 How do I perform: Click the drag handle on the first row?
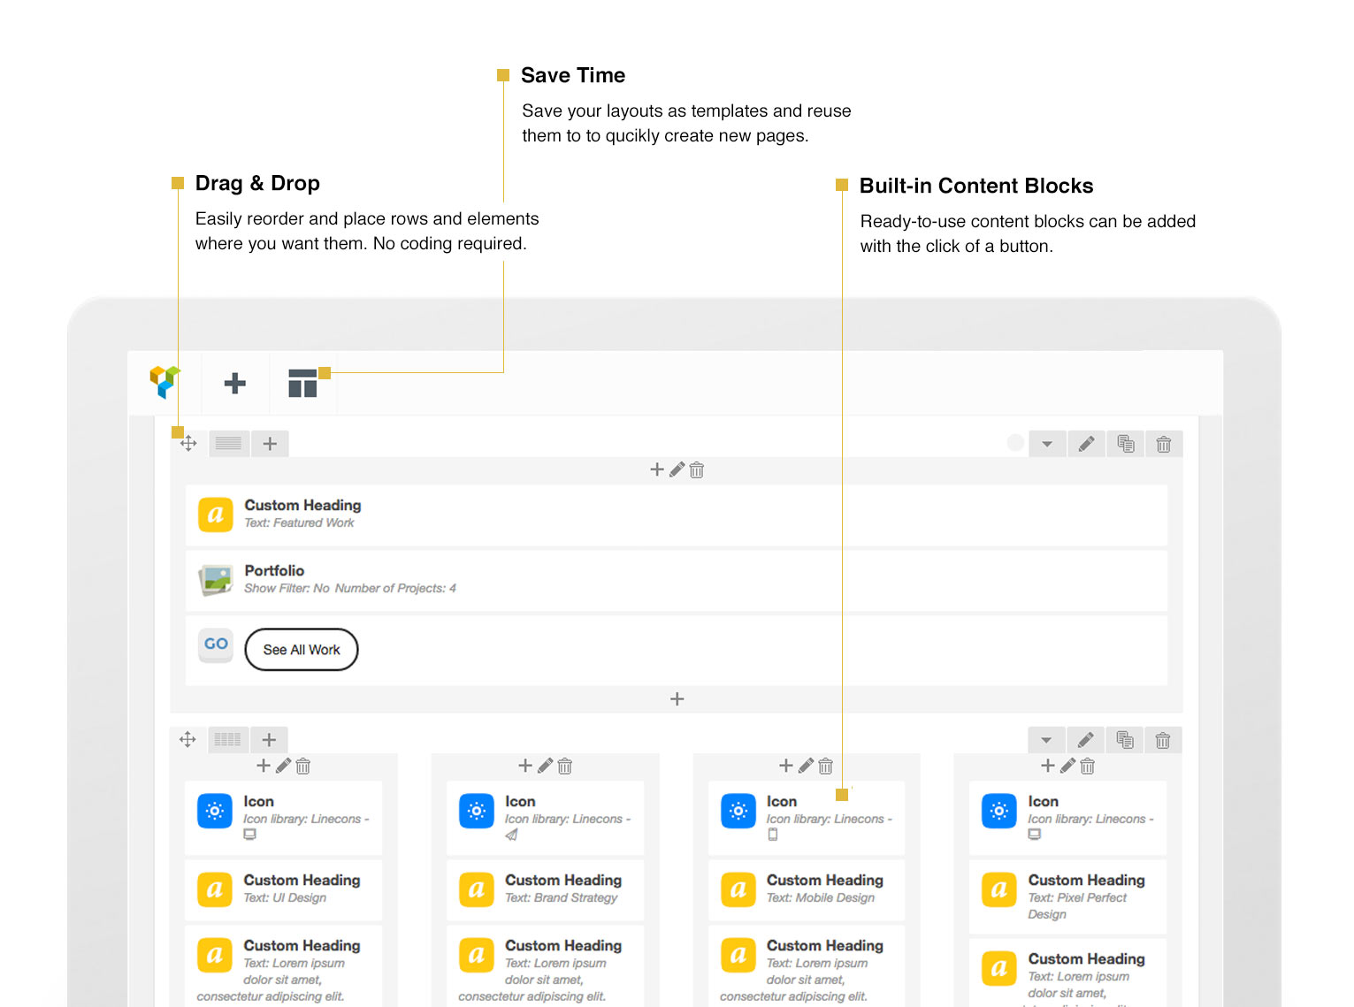188,443
